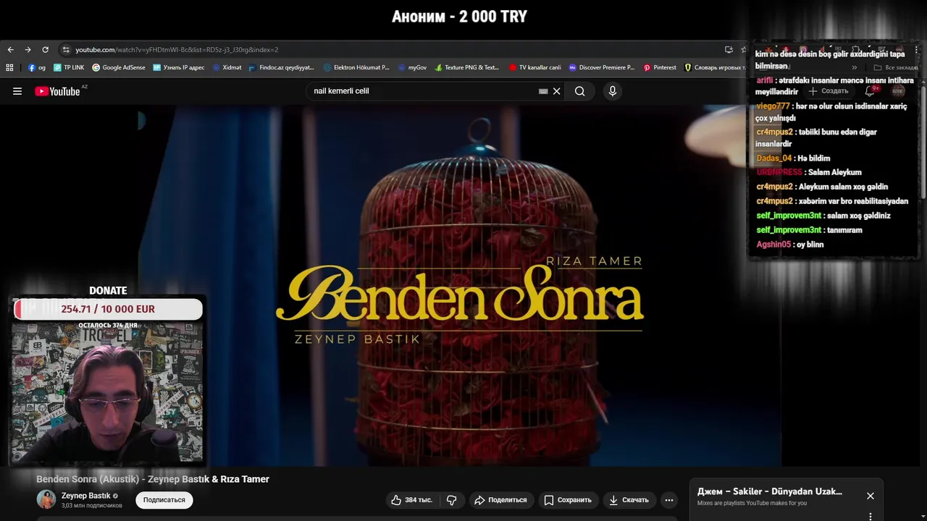The height and width of the screenshot is (521, 927).
Task: Expand hidden bookmarks with the chevron
Action: pyautogui.click(x=855, y=67)
